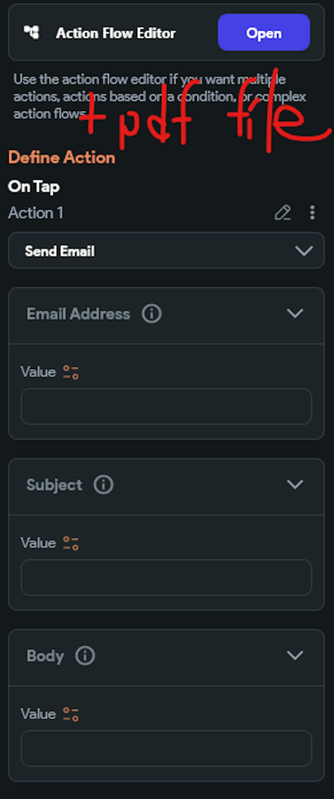Click the Action 1 label
This screenshot has height=799, width=334.
[36, 213]
